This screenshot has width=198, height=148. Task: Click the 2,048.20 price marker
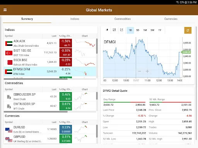click(186, 52)
